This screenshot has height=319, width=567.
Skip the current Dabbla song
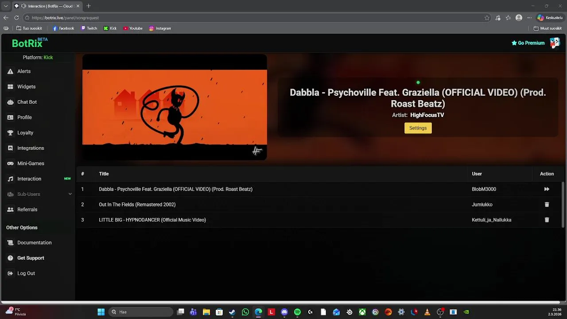547,189
